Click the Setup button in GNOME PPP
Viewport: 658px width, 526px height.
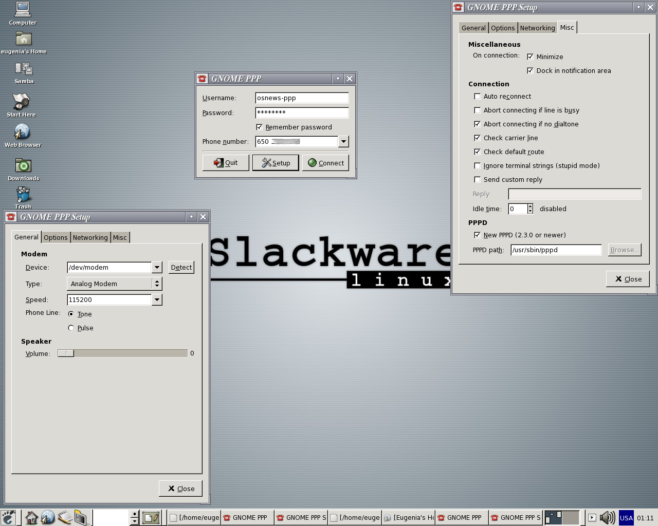(276, 163)
